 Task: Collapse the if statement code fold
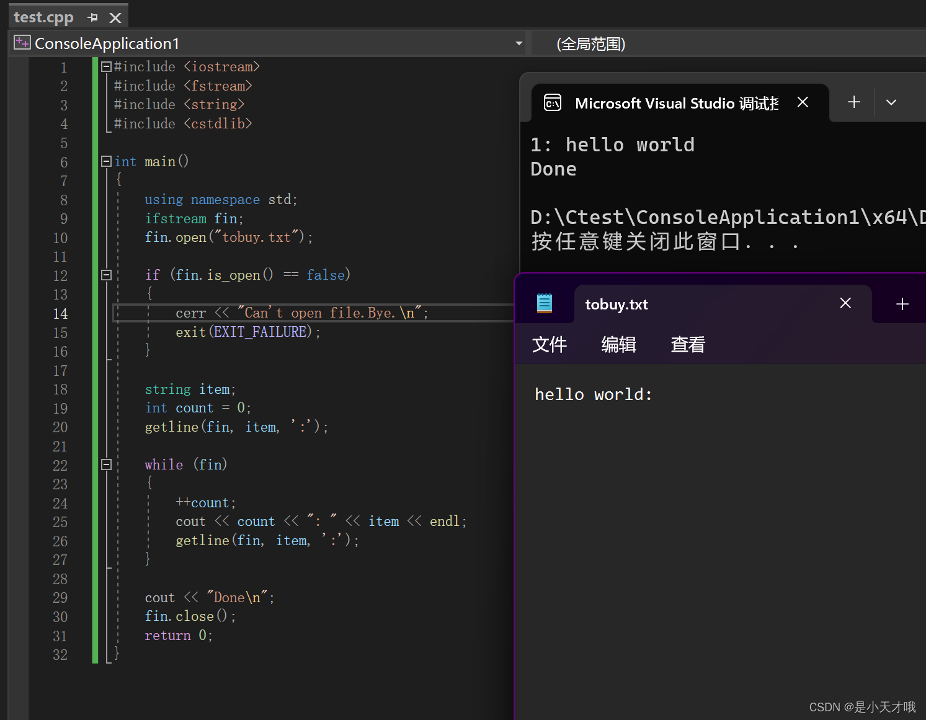pyautogui.click(x=105, y=275)
